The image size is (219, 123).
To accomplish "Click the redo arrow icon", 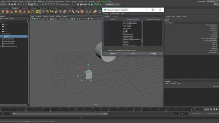I will click(21, 4).
